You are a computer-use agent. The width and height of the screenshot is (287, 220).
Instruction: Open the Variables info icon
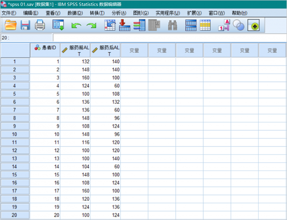(x=139, y=25)
